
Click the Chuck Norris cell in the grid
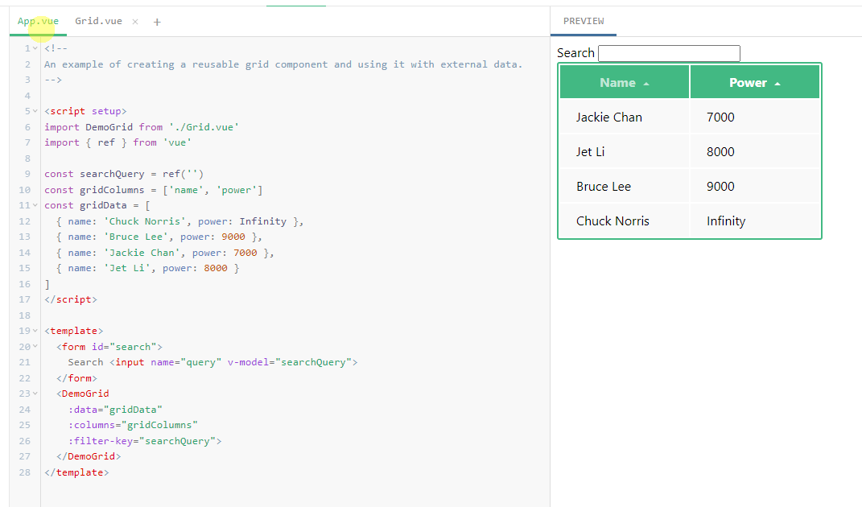(x=625, y=221)
